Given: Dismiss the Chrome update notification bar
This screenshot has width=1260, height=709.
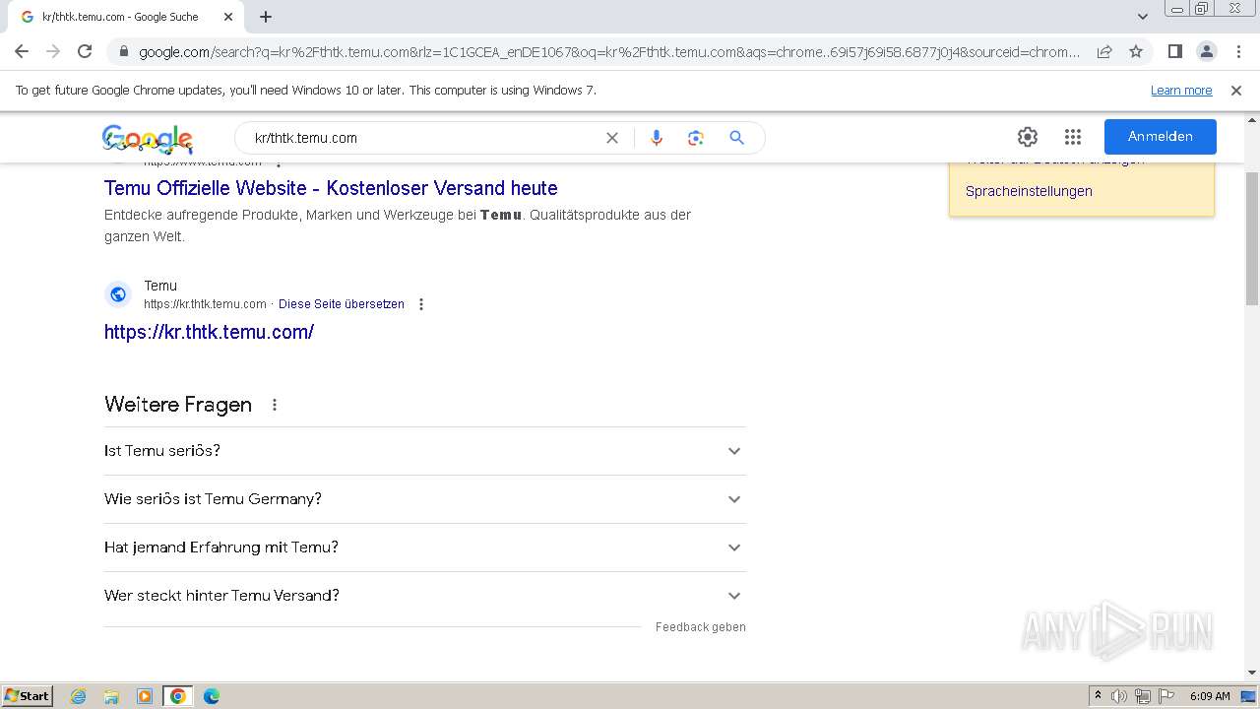Looking at the screenshot, I should pos(1236,90).
